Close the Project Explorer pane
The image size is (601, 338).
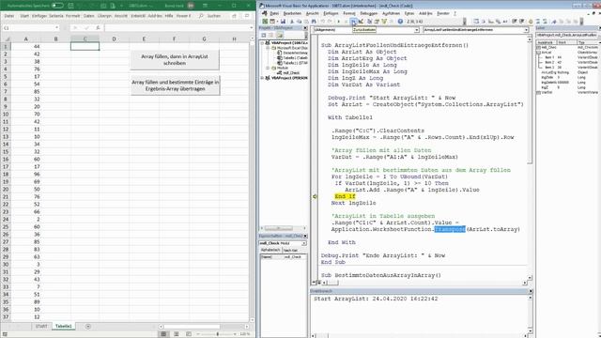305,28
